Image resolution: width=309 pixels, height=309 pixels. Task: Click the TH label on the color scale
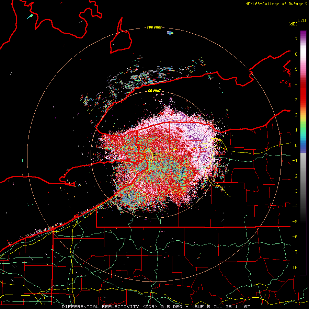click(x=295, y=267)
